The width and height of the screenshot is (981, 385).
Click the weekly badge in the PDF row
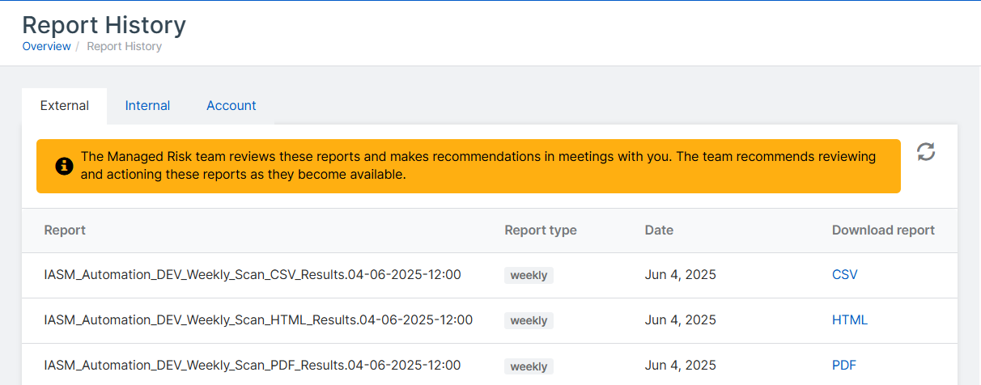point(529,366)
